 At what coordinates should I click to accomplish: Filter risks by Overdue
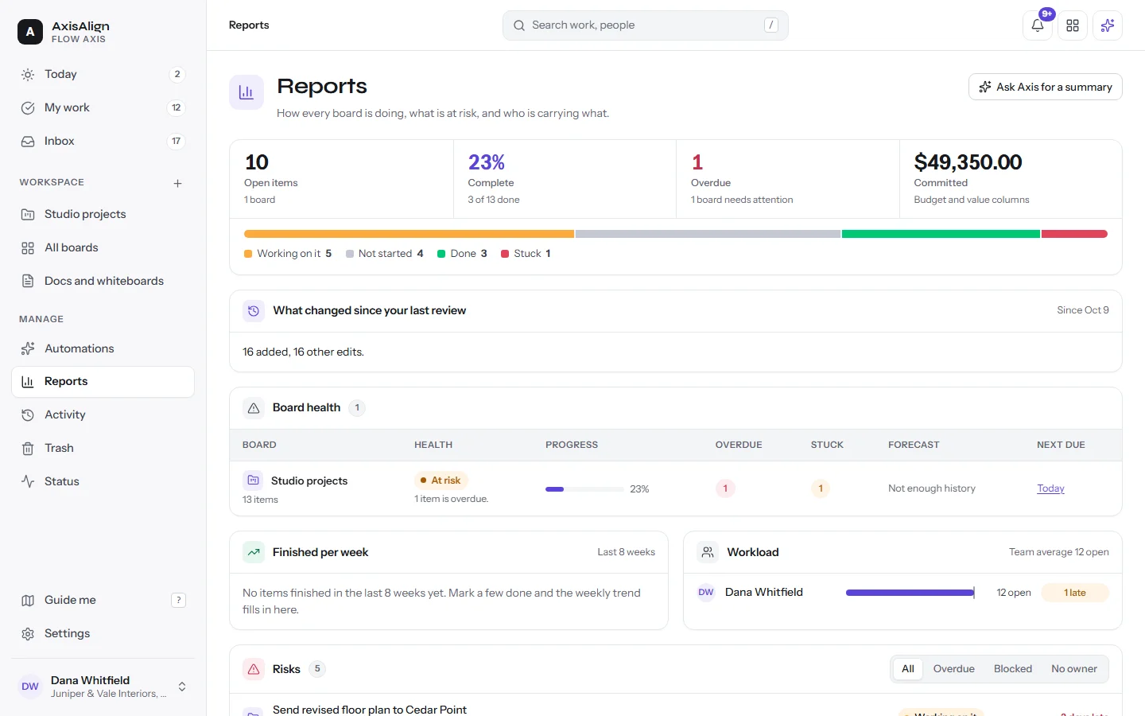tap(953, 669)
